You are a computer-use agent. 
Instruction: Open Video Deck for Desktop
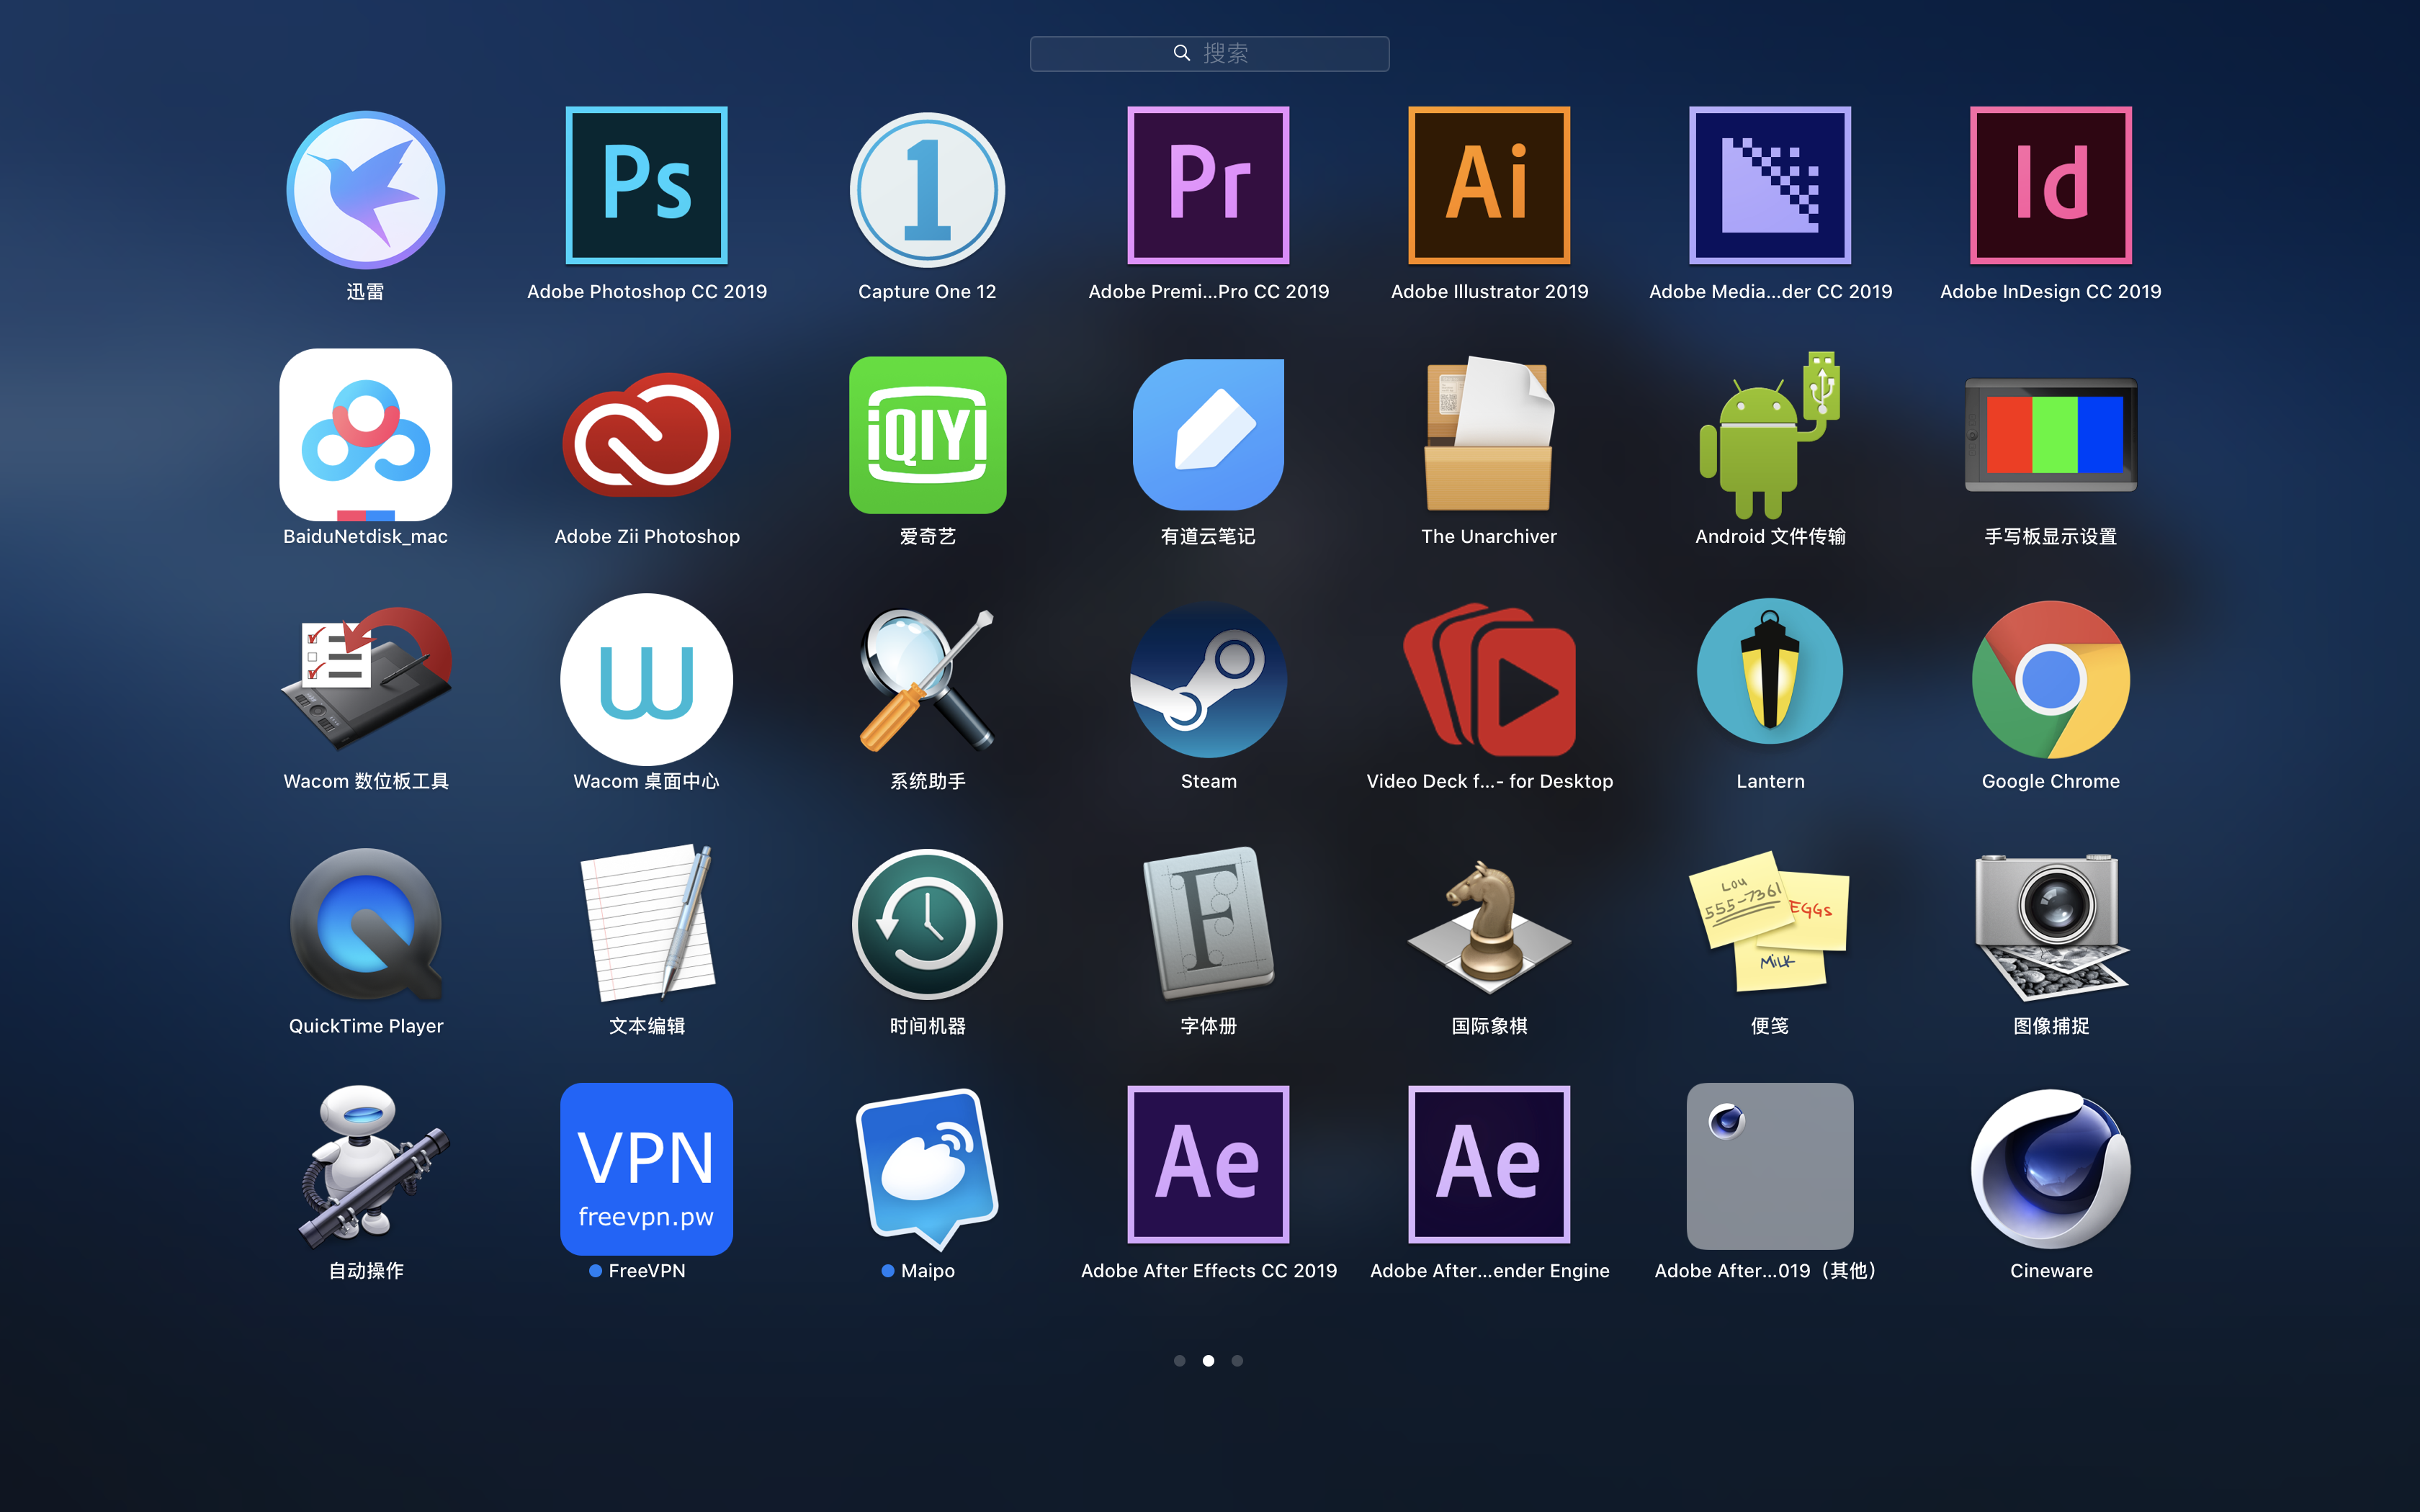(x=1489, y=679)
